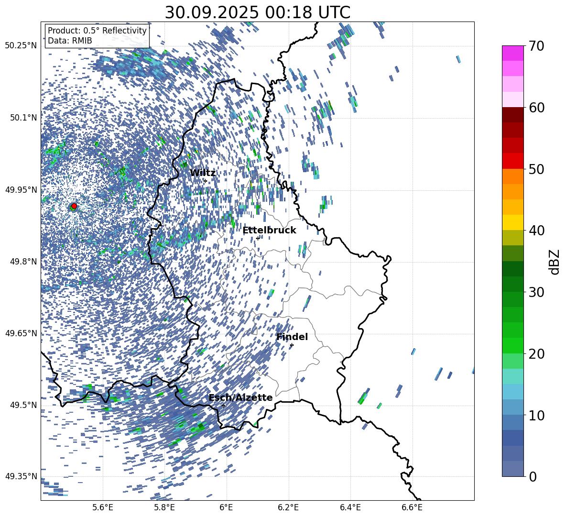The width and height of the screenshot is (566, 517).
Task: Click the 49.65°N latitude label
Action: (21, 333)
